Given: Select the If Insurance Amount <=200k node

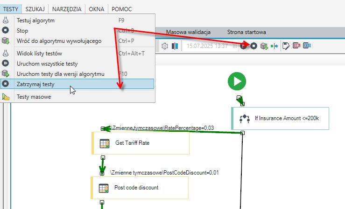Looking at the screenshot, I should click(280, 118).
